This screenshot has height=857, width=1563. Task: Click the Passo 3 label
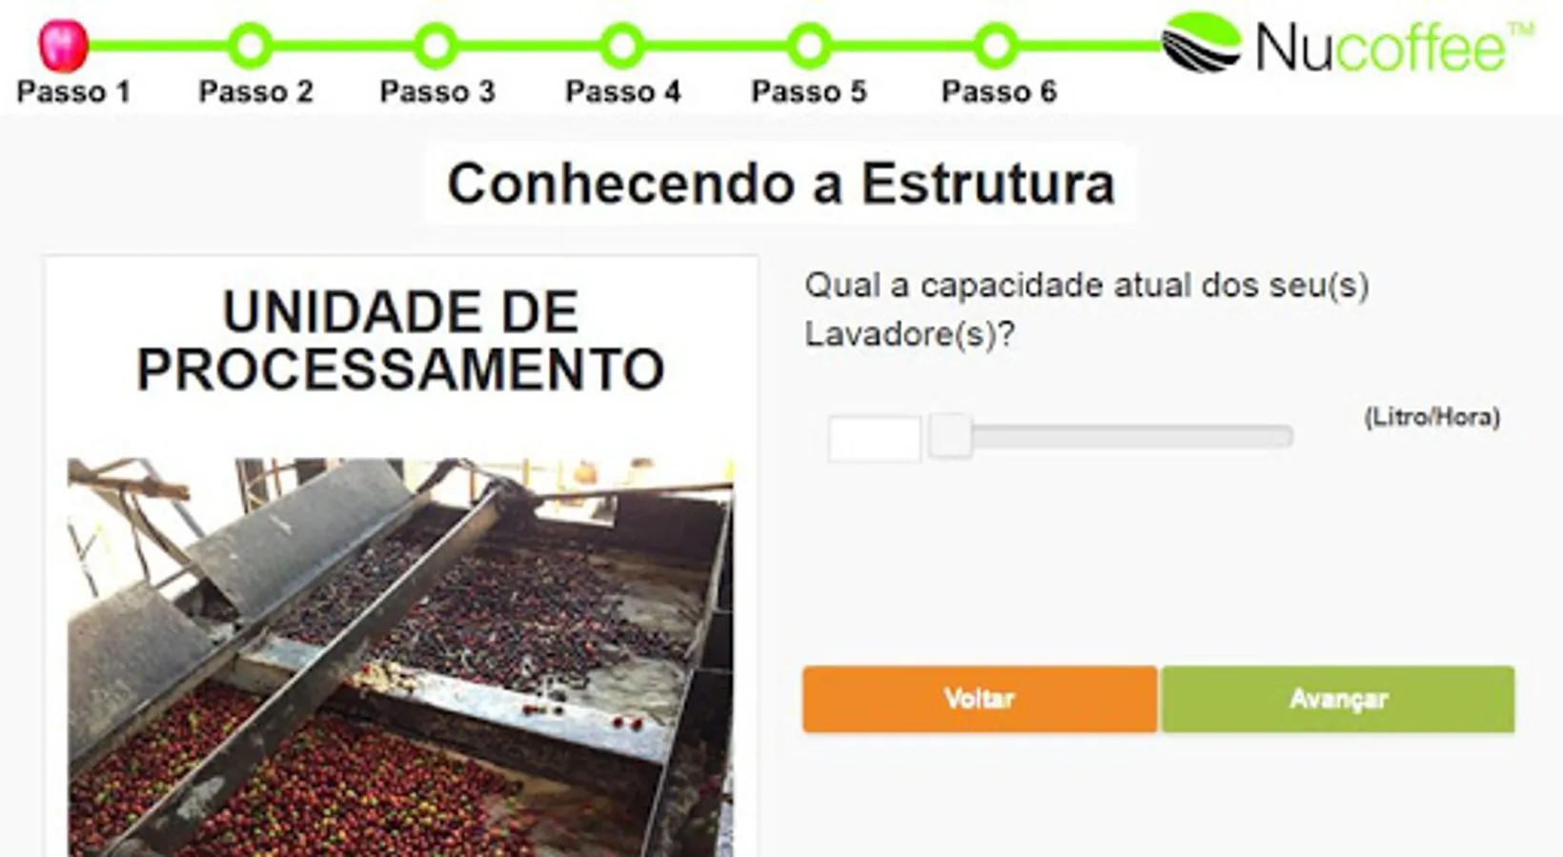pyautogui.click(x=437, y=91)
